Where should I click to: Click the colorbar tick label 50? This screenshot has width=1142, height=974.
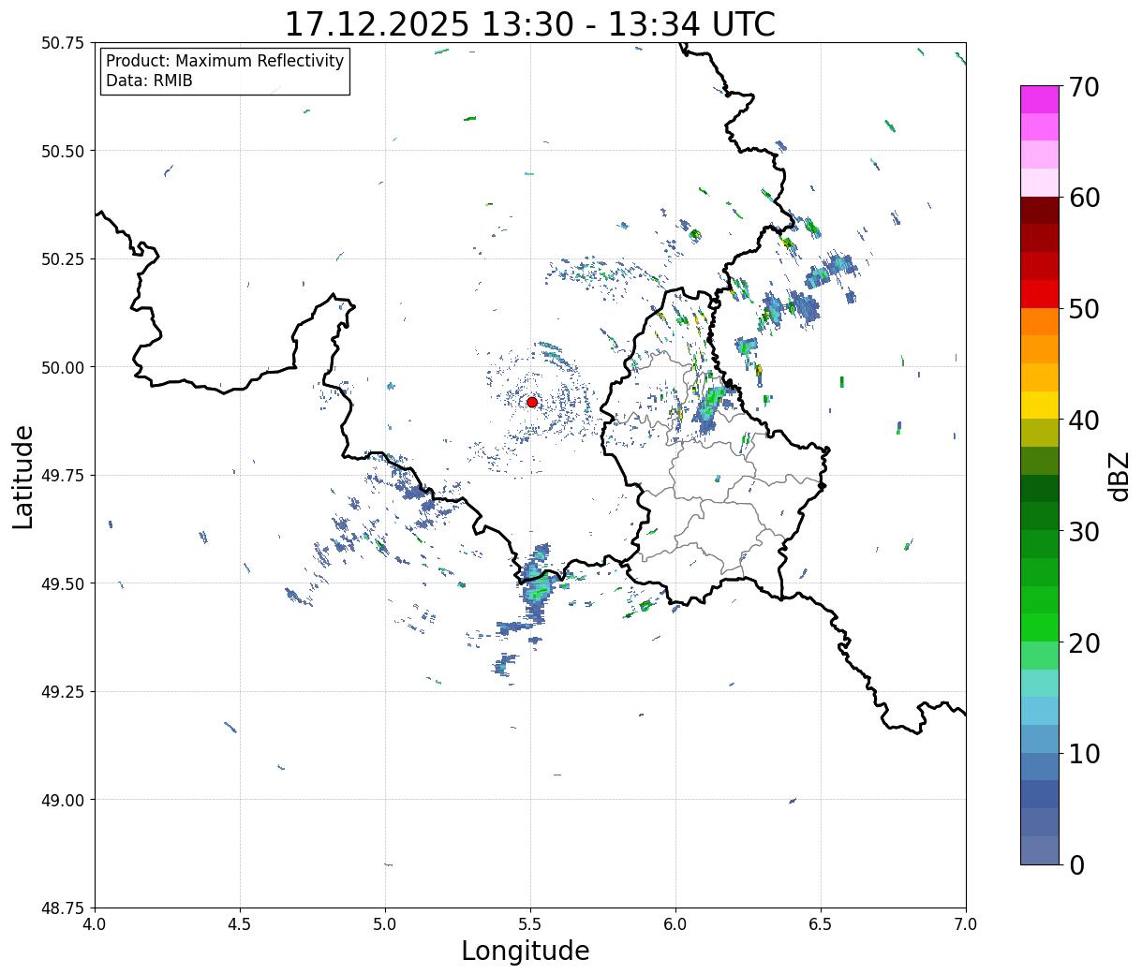pos(1083,309)
